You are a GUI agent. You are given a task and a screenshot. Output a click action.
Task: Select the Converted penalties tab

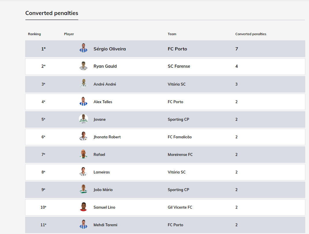pos(52,13)
